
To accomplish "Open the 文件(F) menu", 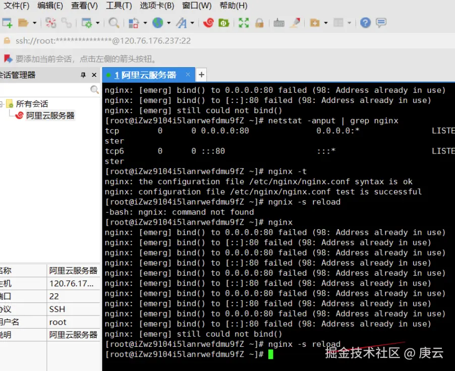I will click(x=17, y=6).
